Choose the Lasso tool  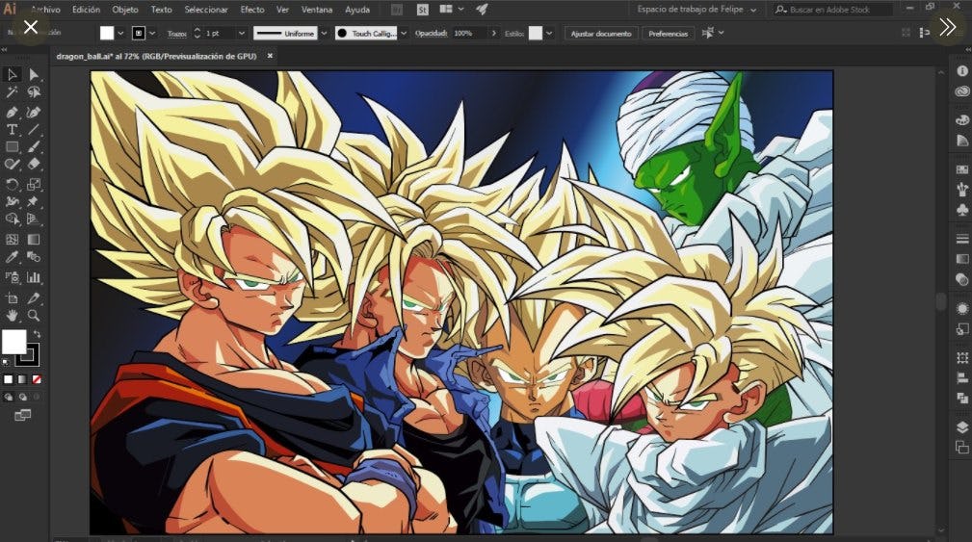pos(34,93)
